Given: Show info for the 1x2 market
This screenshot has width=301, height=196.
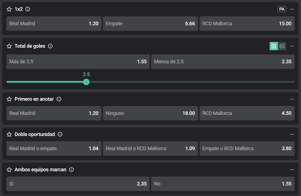Looking at the screenshot, I should [28, 9].
